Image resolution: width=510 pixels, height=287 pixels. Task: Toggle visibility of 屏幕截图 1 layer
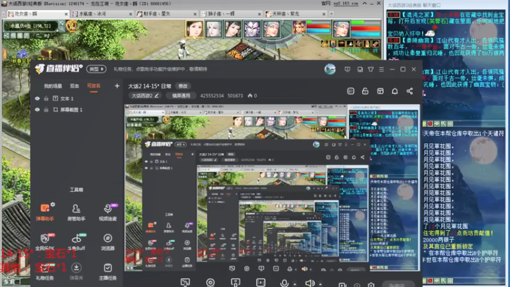[x=38, y=110]
